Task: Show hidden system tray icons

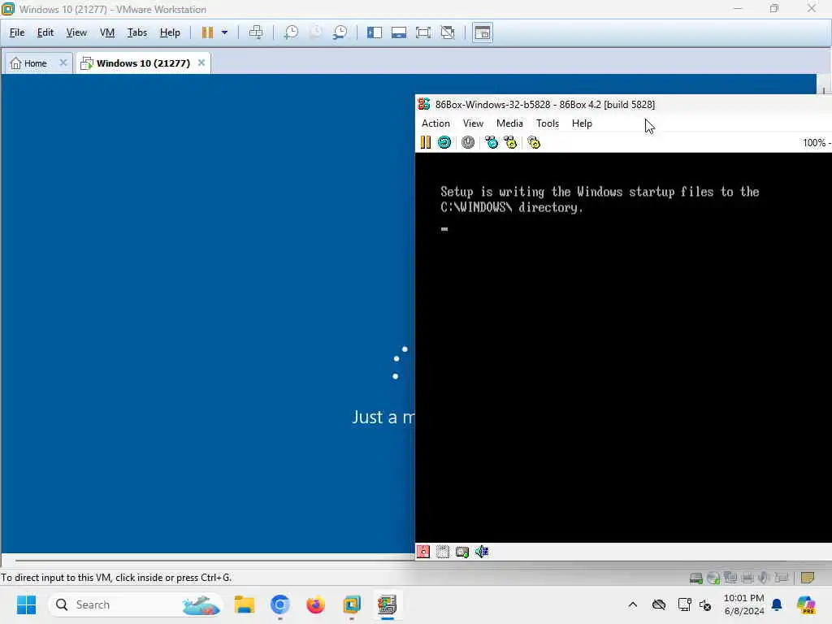Action: [632, 604]
